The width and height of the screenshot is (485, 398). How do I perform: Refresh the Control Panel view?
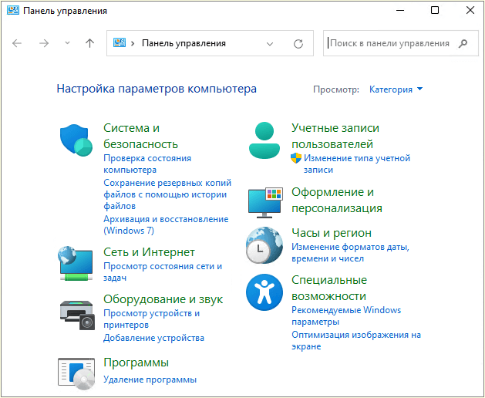(298, 44)
